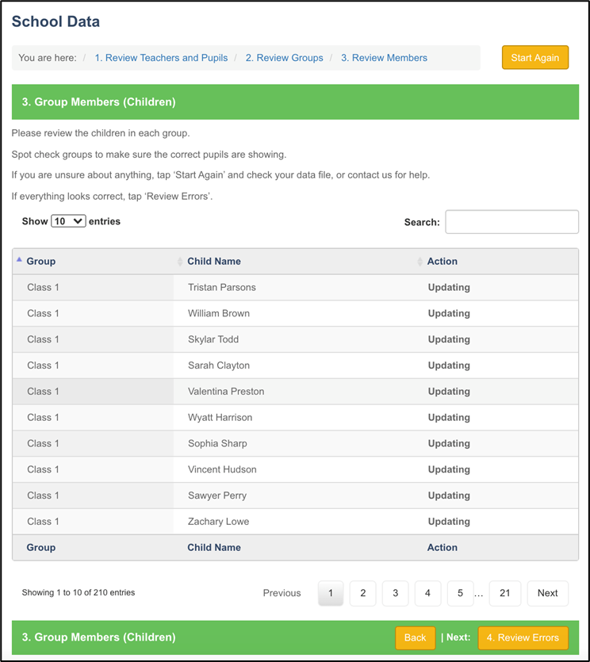Open page 5 in pagination
The width and height of the screenshot is (590, 662).
[x=458, y=593]
